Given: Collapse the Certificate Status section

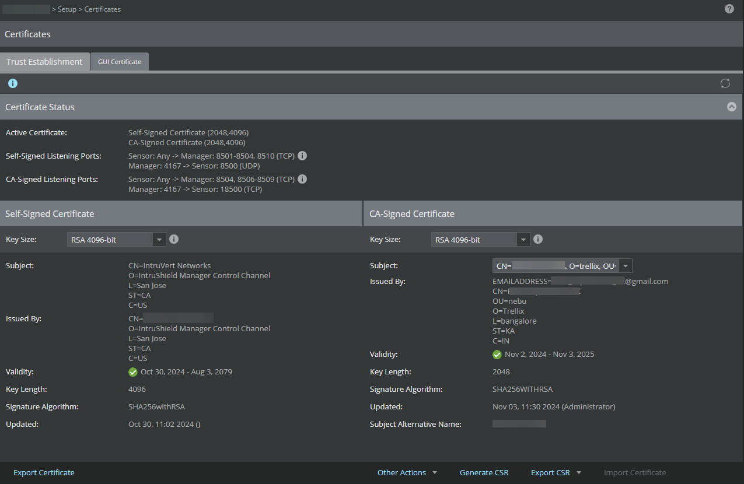Looking at the screenshot, I should coord(732,107).
